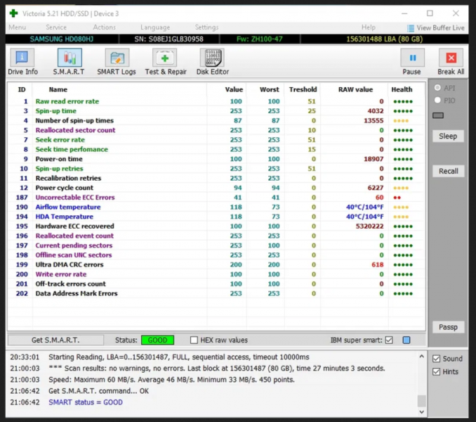The width and height of the screenshot is (476, 422).
Task: Click the blue square color indicator
Action: click(x=406, y=340)
